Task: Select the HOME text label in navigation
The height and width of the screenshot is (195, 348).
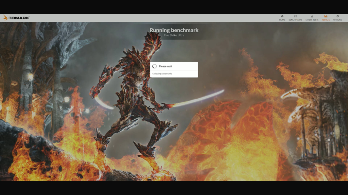Action: pos(282,20)
